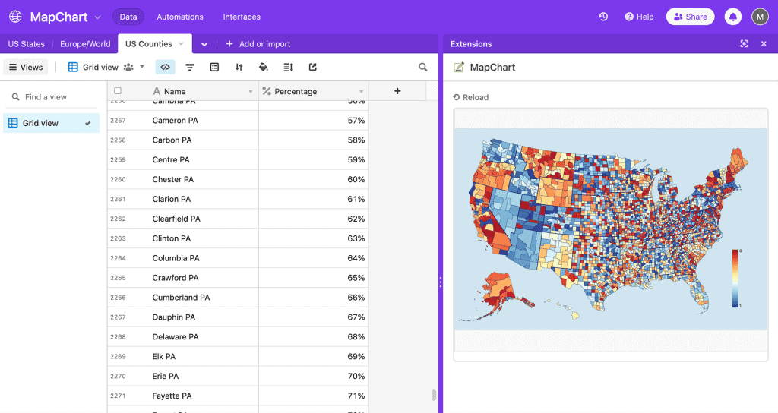Toggle the select all rows checkbox
The height and width of the screenshot is (413, 778).
coord(118,91)
